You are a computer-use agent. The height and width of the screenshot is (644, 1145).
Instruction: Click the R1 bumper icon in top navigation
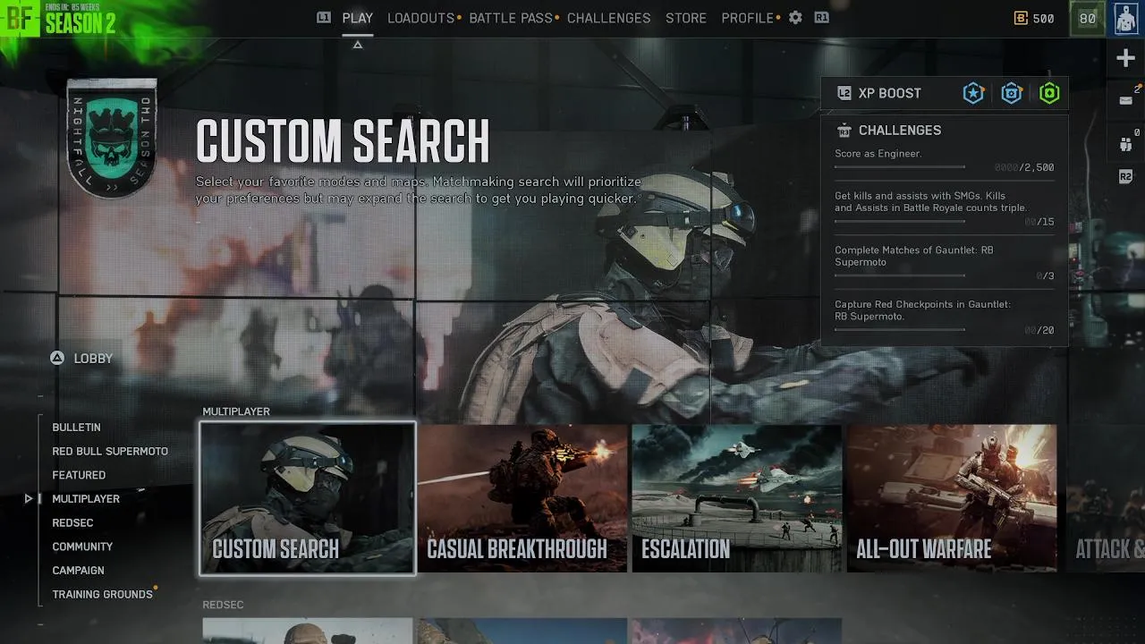(x=821, y=17)
